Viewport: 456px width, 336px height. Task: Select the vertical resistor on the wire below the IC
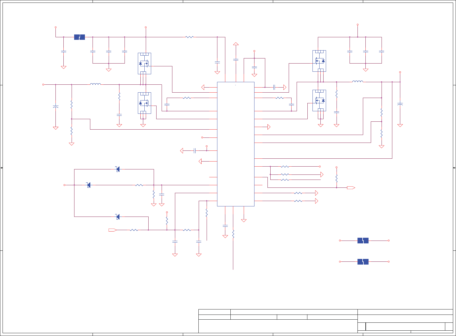click(233, 234)
